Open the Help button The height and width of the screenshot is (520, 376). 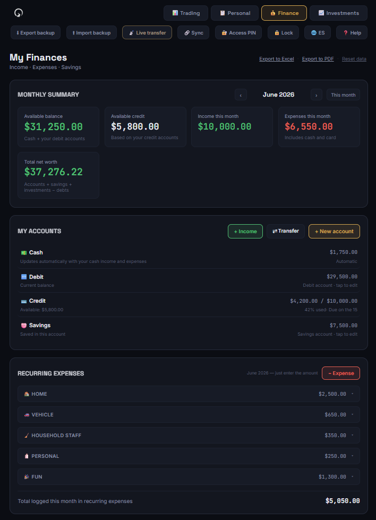pyautogui.click(x=352, y=32)
